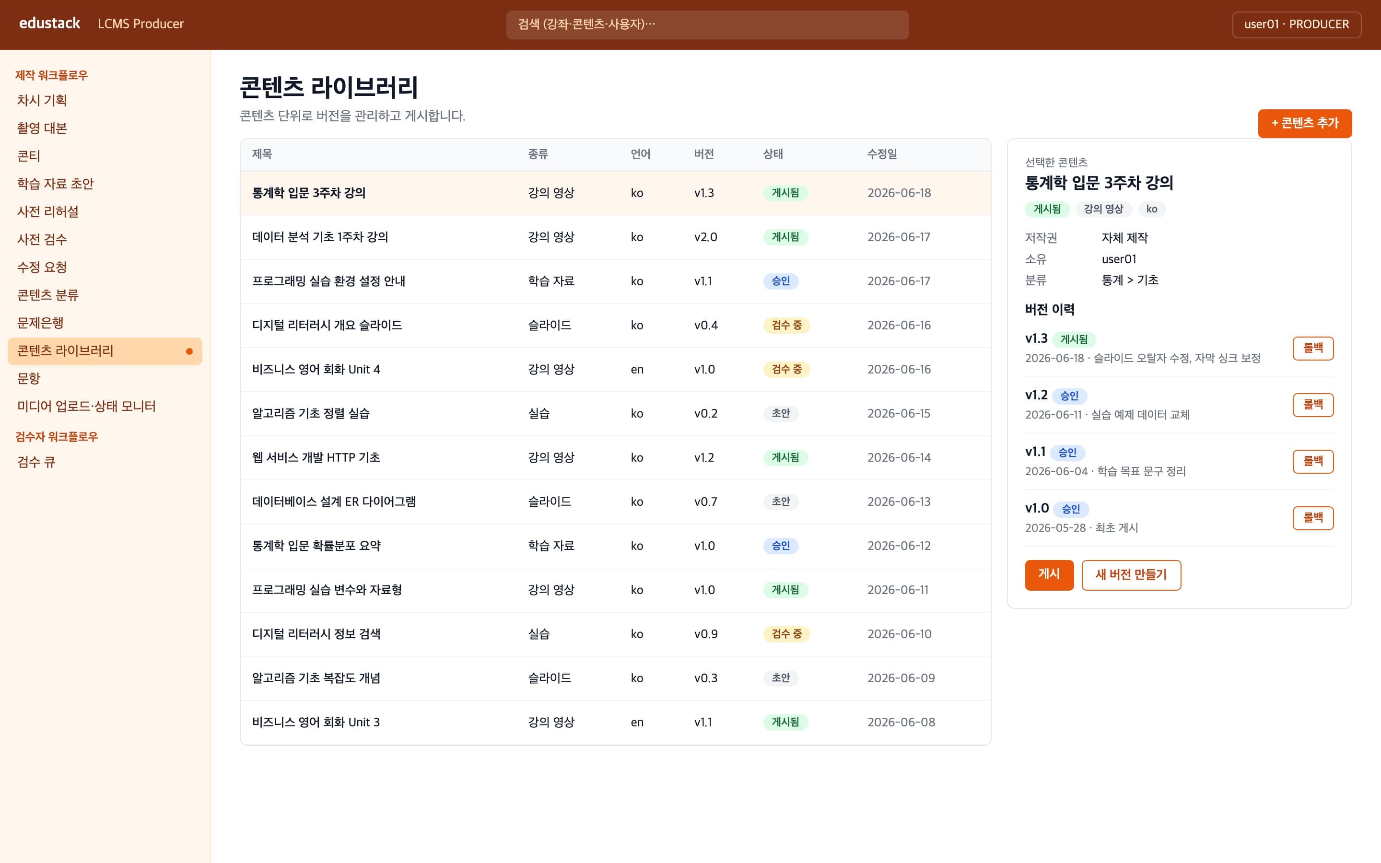The width and height of the screenshot is (1381, 863).
Task: Click the + 콘텐츠 추가 button
Action: tap(1305, 123)
